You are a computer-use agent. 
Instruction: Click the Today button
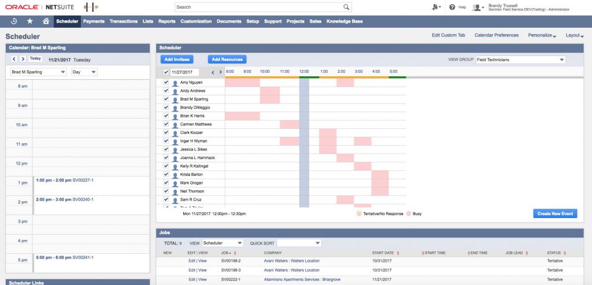tap(35, 58)
